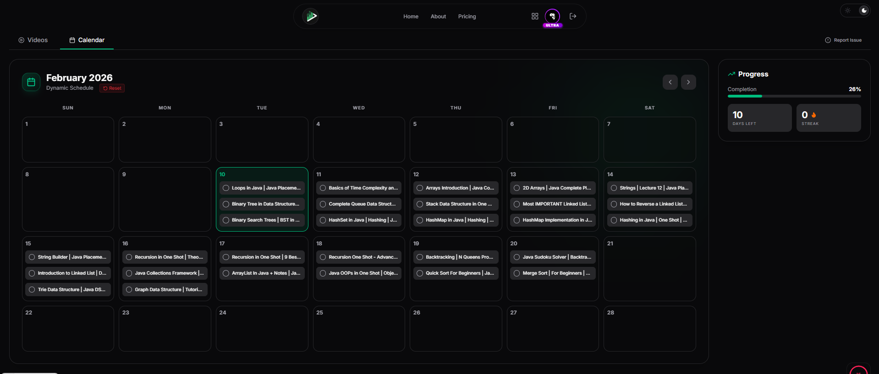Check off 'Binary Search Trees | BST'
879x374 pixels.
226,220
